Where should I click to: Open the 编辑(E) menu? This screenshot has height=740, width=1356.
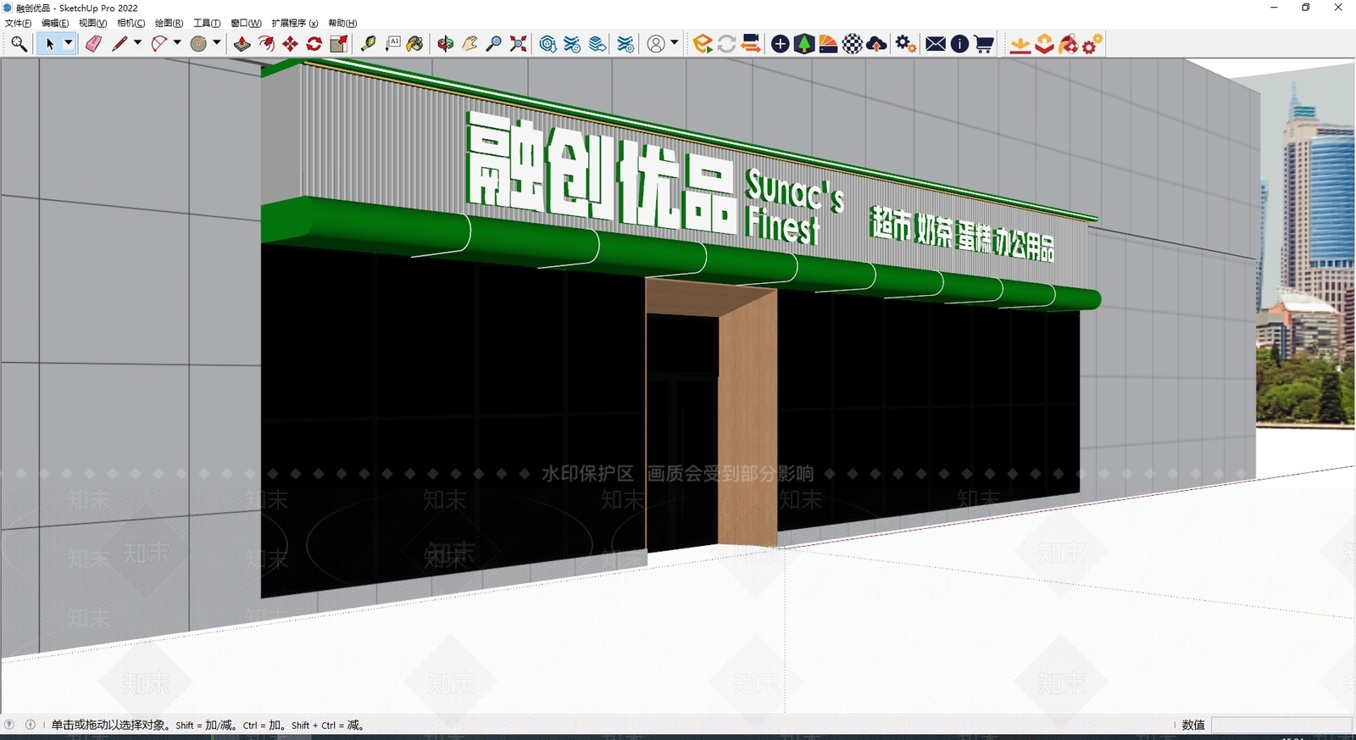(55, 23)
